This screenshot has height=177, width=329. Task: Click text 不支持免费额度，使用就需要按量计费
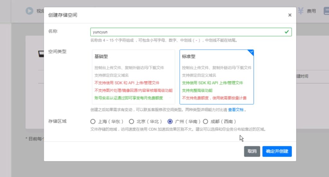coord(214,98)
